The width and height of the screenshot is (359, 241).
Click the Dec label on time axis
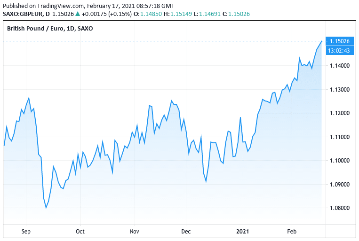pos(186,231)
